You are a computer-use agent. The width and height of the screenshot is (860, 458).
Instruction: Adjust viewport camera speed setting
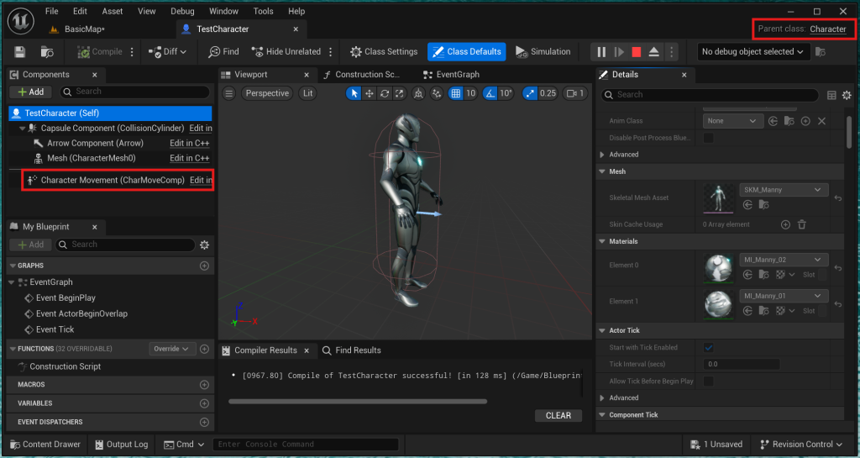pyautogui.click(x=575, y=93)
